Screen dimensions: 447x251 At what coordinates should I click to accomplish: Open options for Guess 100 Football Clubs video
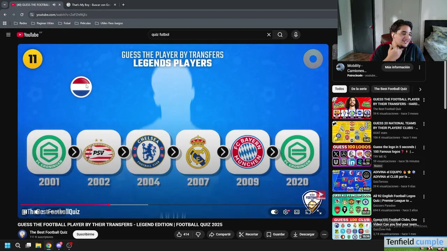click(x=424, y=220)
